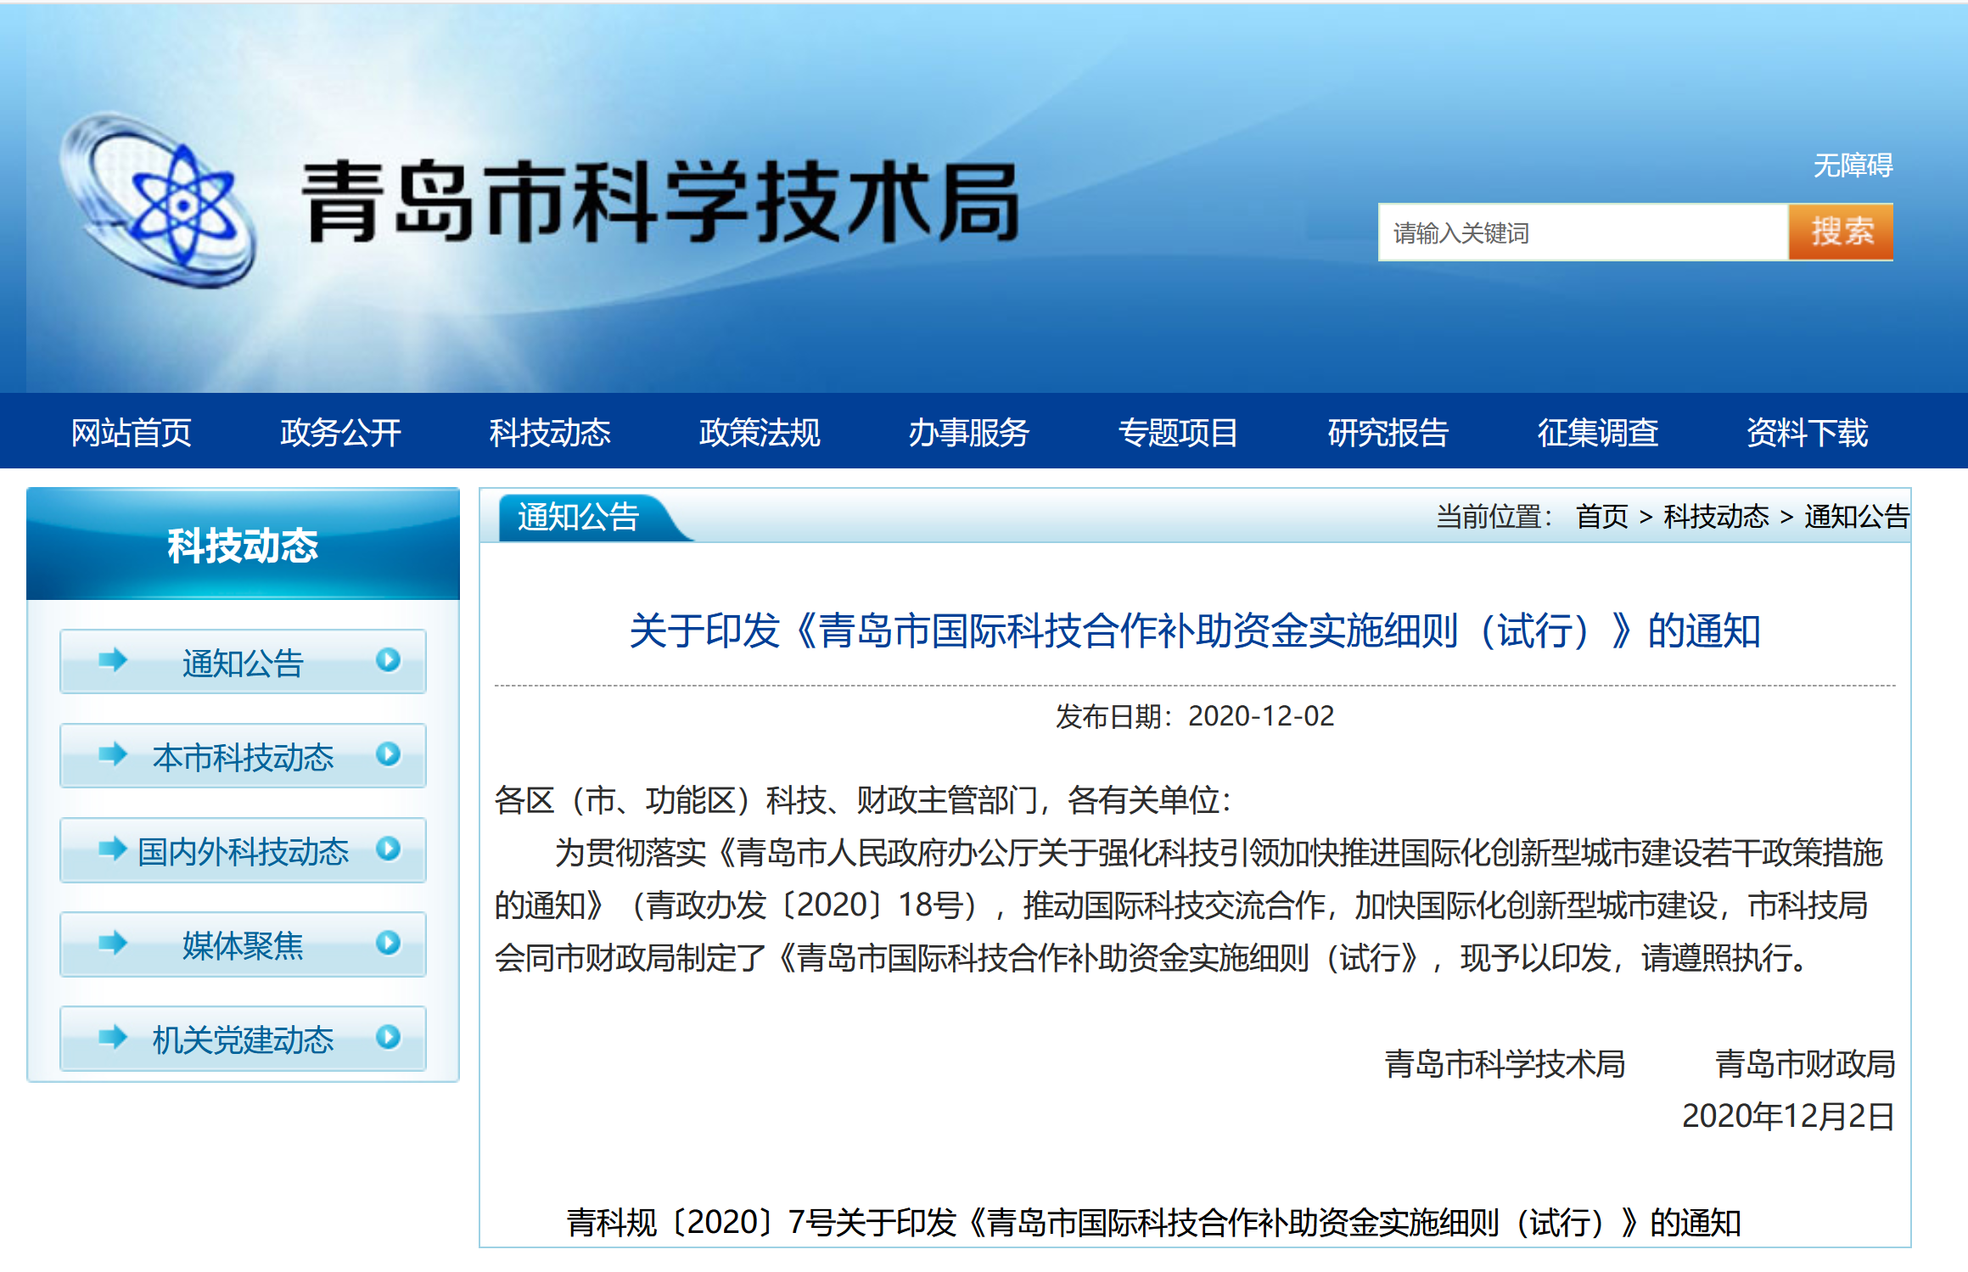Open the 办事服务 menu item

pos(969,432)
